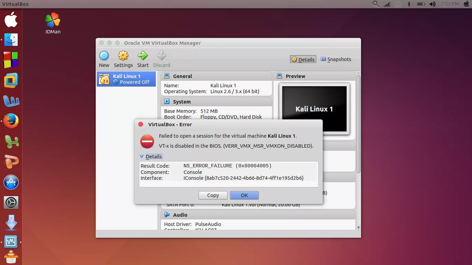The image size is (472, 265).
Task: Click the Result Code NS_ERROR_FAILURE value
Action: coord(227,166)
